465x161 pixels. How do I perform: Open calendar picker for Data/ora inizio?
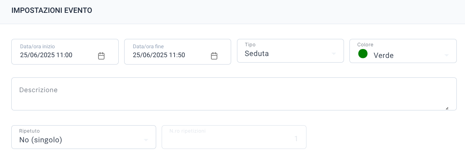[102, 56]
